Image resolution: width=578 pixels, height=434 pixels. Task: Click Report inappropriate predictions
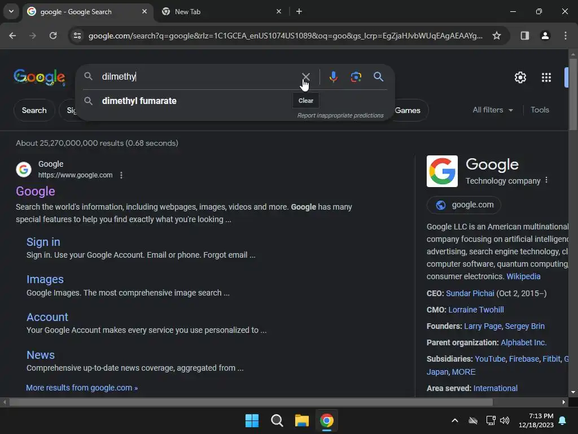point(340,115)
